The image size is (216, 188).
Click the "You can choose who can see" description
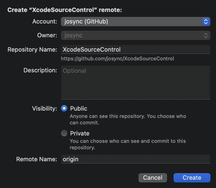[128, 144]
